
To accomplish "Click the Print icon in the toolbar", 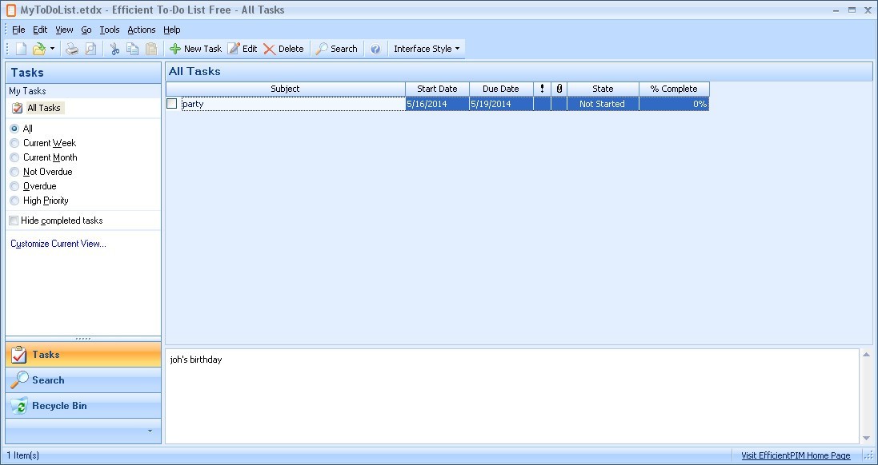I will pyautogui.click(x=71, y=48).
